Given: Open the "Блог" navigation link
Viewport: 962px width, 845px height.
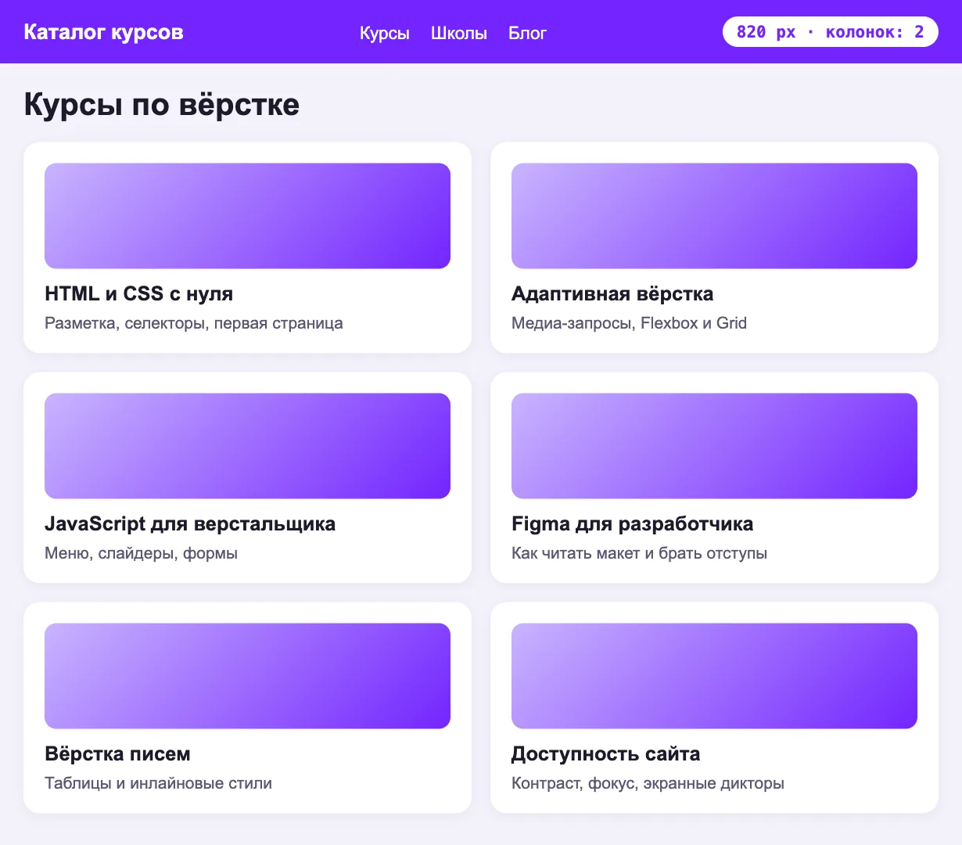Looking at the screenshot, I should click(x=527, y=33).
